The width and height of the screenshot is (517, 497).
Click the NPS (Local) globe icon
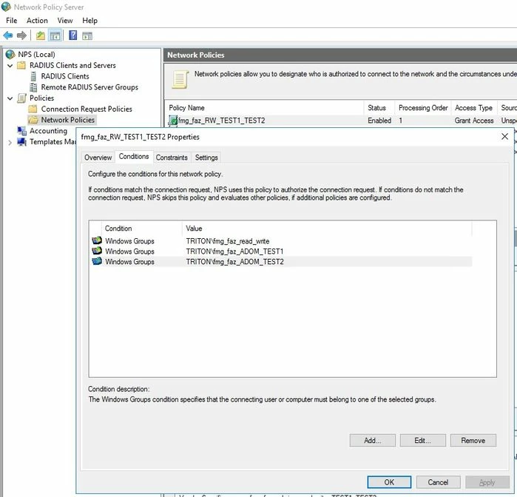click(x=10, y=54)
